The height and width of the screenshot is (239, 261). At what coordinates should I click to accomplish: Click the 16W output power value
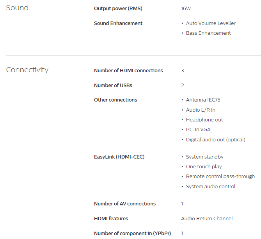coord(186,9)
